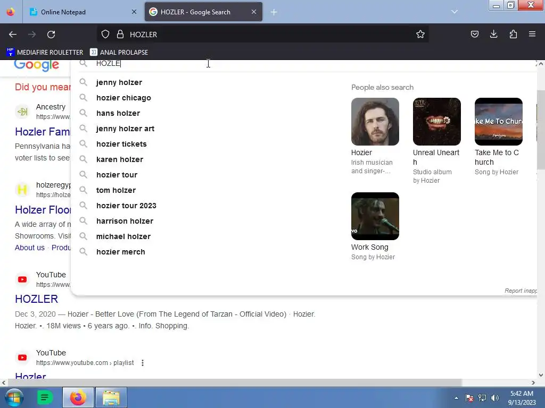Open the Hozler Family Ancestry result
This screenshot has width=545, height=408.
point(43,132)
